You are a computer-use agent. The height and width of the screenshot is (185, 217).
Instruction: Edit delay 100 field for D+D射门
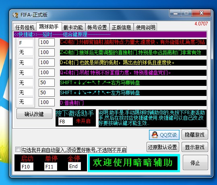pos(47,62)
